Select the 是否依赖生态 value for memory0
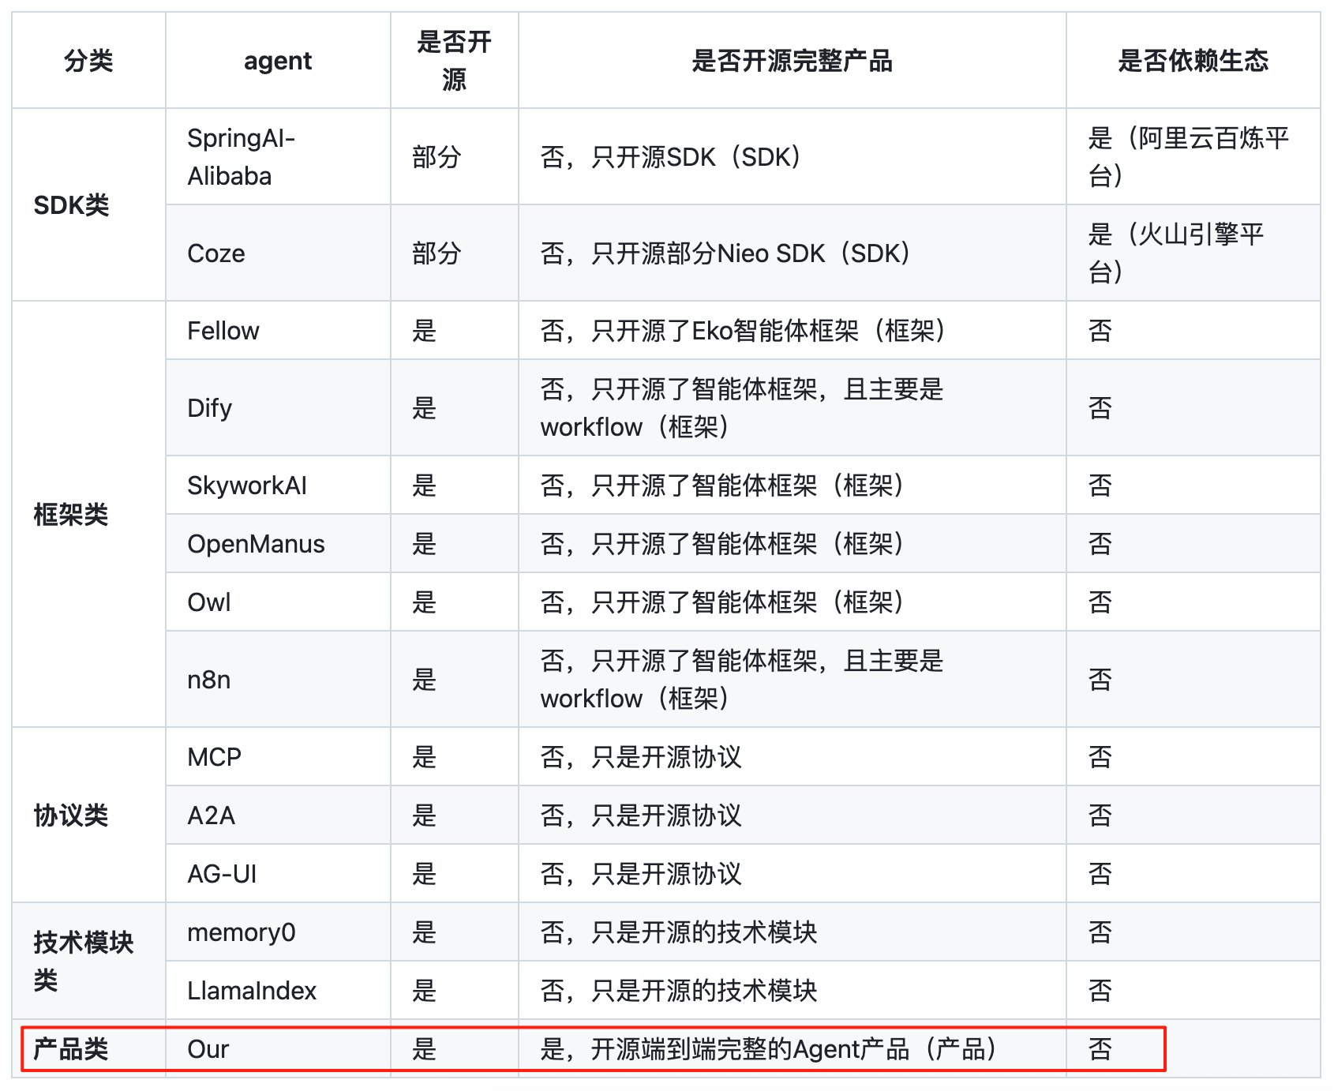This screenshot has width=1334, height=1091. (1100, 932)
